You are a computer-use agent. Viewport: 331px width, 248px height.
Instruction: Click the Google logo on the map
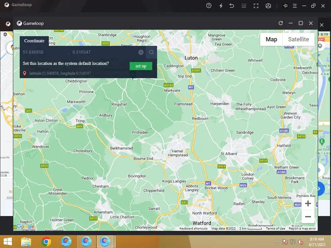point(26,227)
